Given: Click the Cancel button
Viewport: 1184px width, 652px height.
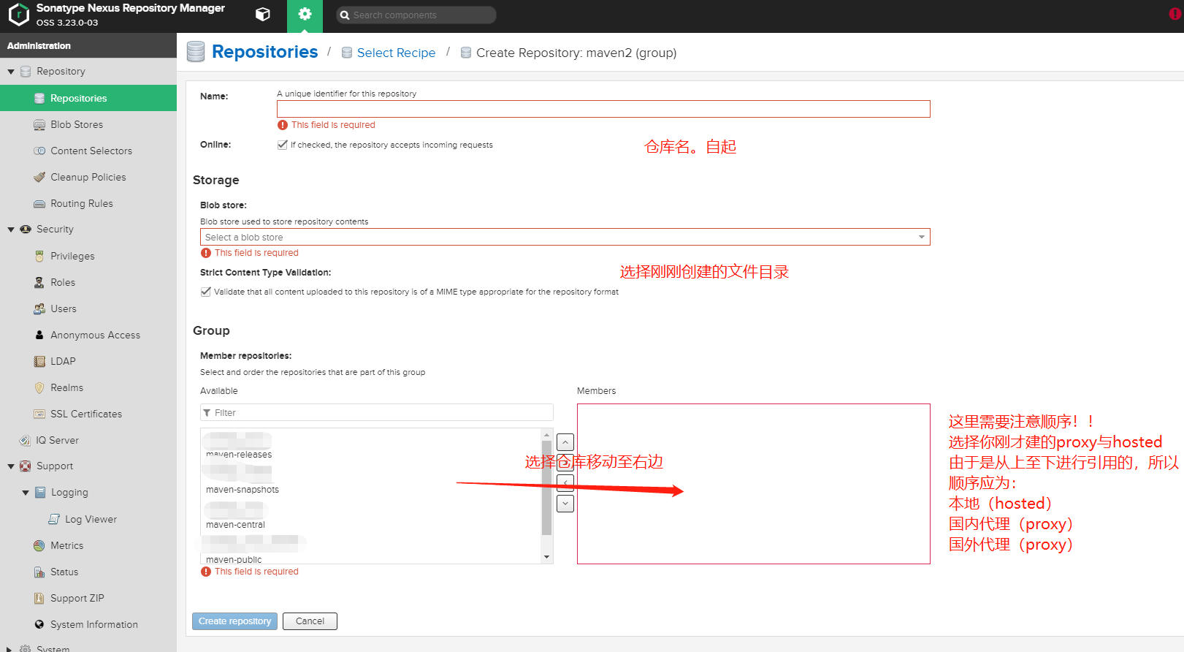Looking at the screenshot, I should pos(310,621).
